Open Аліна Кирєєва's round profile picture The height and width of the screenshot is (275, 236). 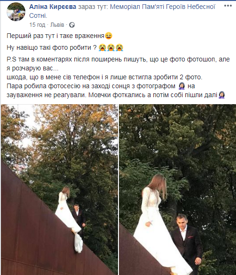(16, 12)
